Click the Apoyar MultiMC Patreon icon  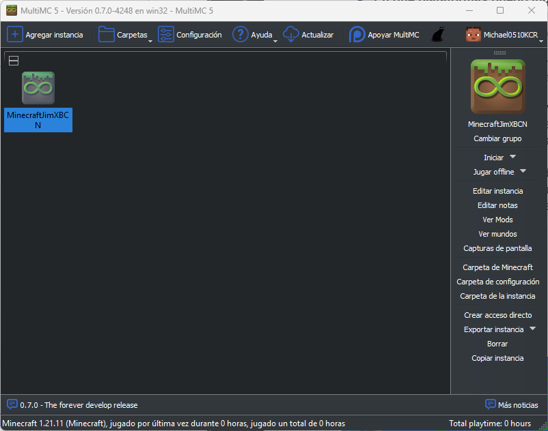pos(357,35)
